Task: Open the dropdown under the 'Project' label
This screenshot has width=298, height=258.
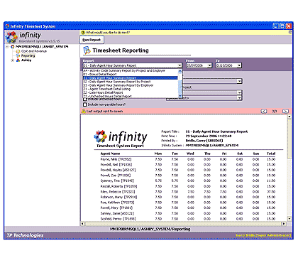Action: click(x=240, y=92)
